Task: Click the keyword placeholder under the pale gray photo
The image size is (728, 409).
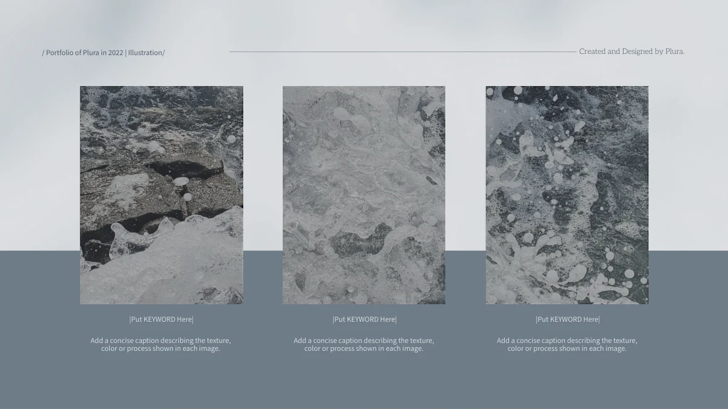Action: tap(365, 319)
